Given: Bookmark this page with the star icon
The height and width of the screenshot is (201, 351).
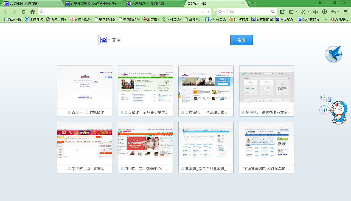Looking at the screenshot, I should pos(41,12).
